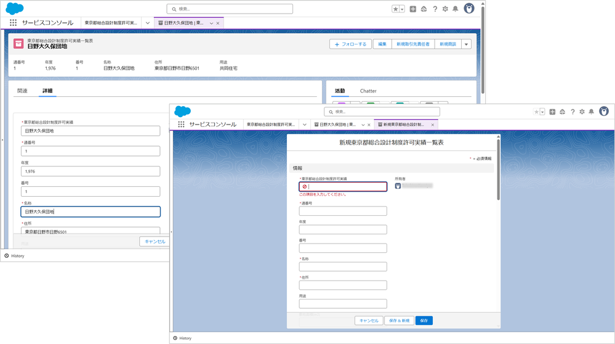Switch to 詳細 tab

47,91
